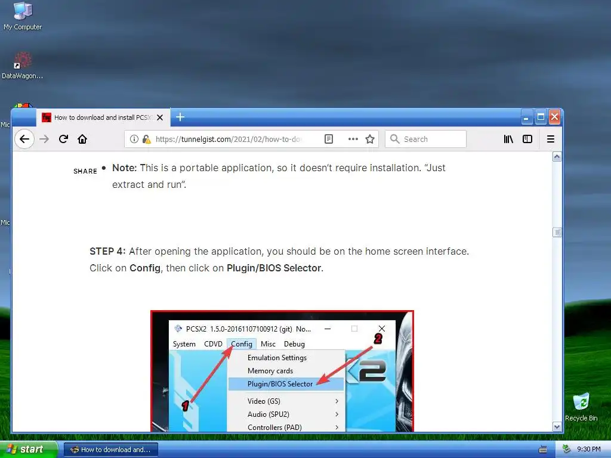Click the page scrollbar up arrow
611x458 pixels.
[x=557, y=157]
